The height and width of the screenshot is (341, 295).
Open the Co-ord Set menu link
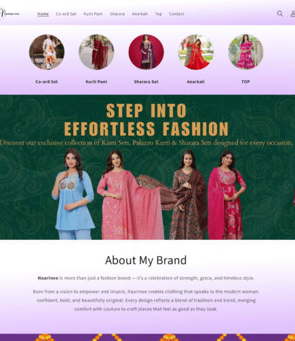(x=66, y=14)
